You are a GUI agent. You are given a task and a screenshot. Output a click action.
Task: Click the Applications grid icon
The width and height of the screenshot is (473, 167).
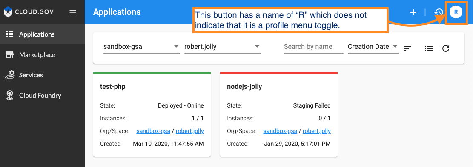pyautogui.click(x=10, y=34)
